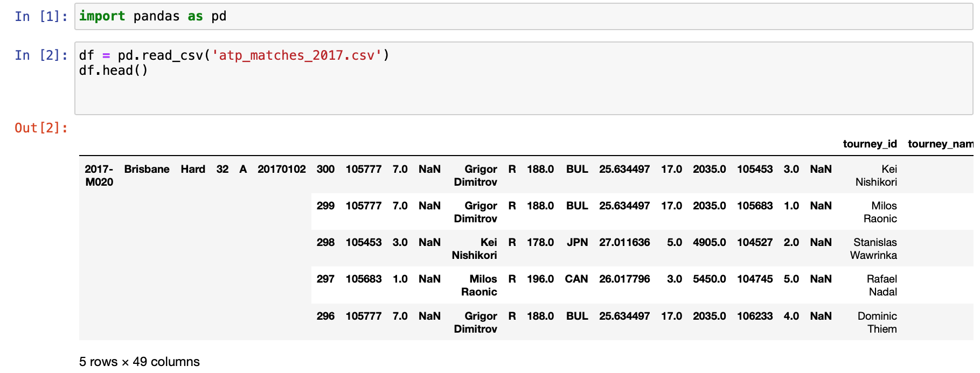Click the Hard surface cell

[193, 169]
